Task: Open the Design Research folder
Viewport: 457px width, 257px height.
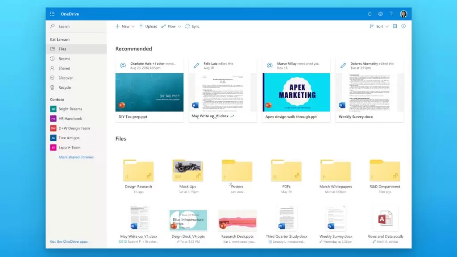Action: click(x=138, y=170)
